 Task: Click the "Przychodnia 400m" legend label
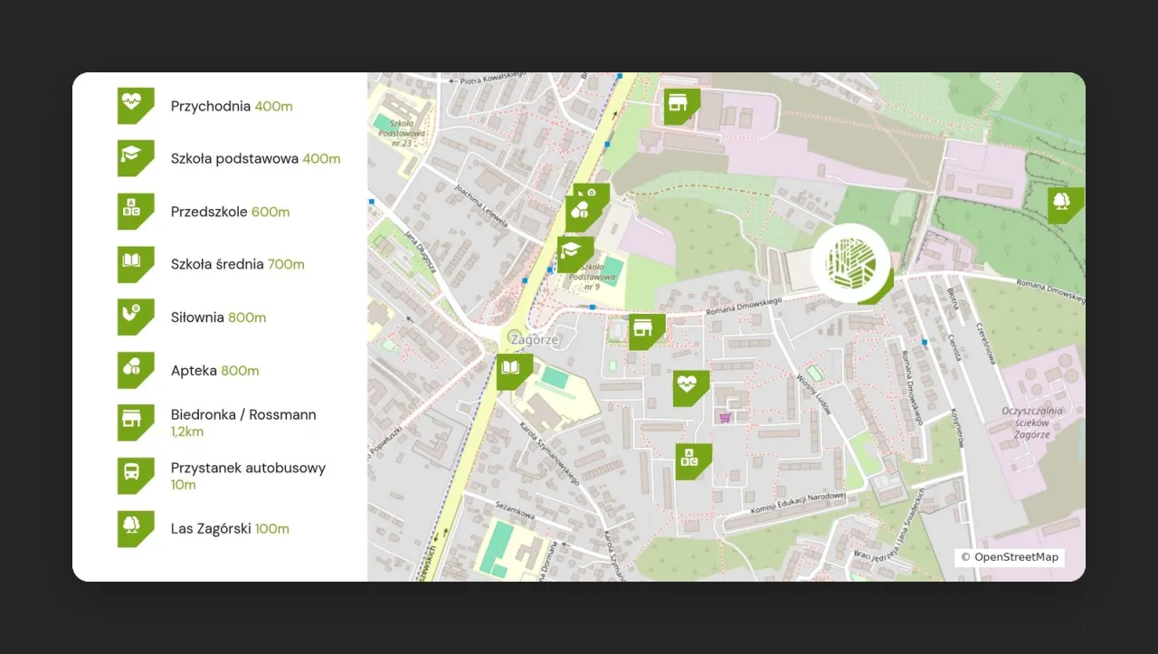232,106
